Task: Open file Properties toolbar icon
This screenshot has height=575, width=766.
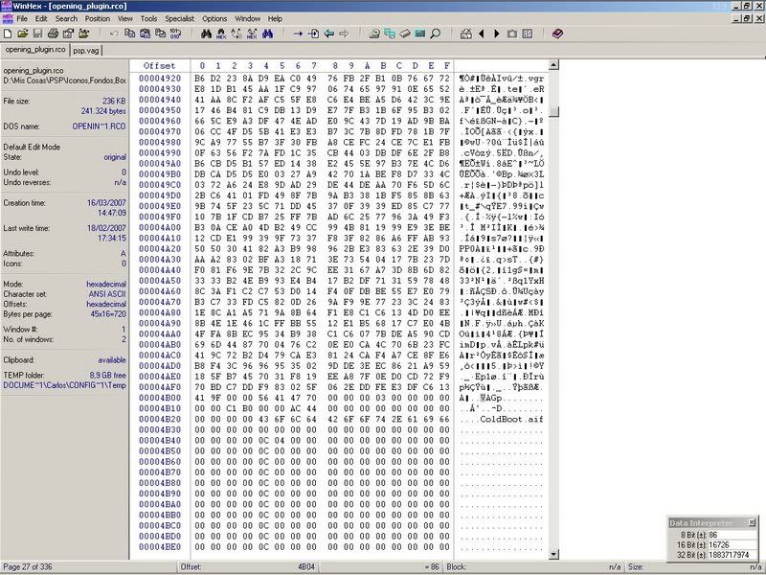Action: [68, 34]
